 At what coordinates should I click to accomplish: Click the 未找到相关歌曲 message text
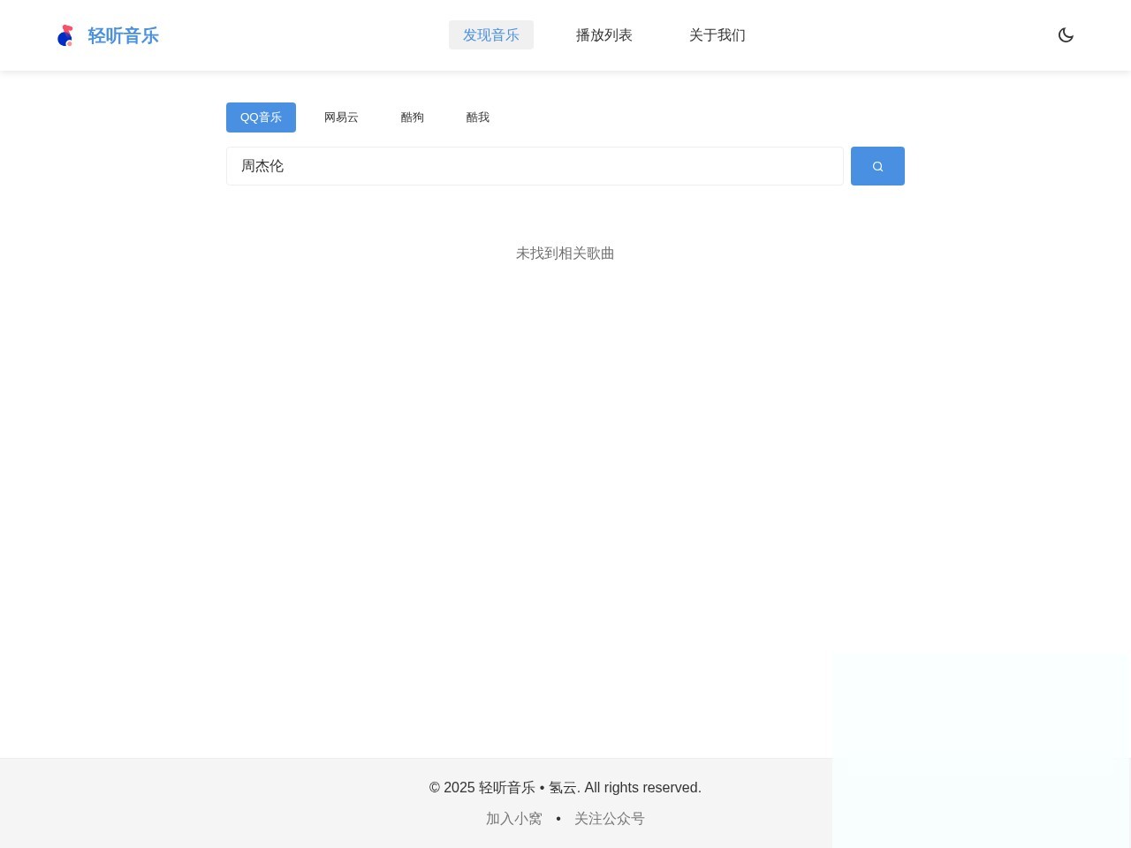(565, 254)
